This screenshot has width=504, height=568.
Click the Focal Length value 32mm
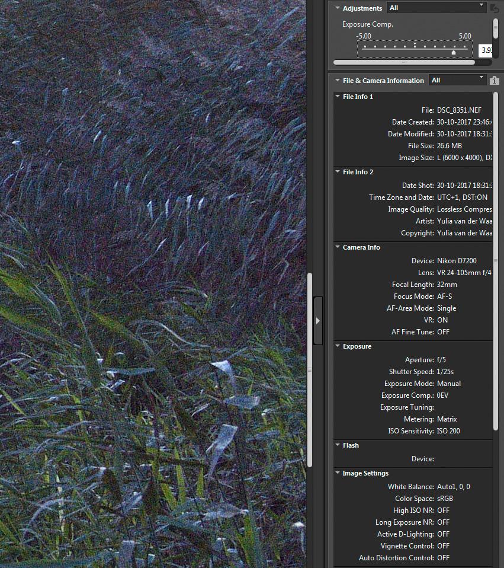[x=447, y=285]
